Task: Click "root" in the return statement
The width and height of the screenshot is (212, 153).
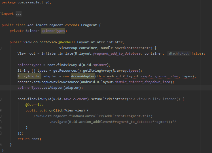Action: pyautogui.click(x=35, y=139)
